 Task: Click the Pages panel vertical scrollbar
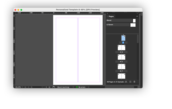[138, 39]
